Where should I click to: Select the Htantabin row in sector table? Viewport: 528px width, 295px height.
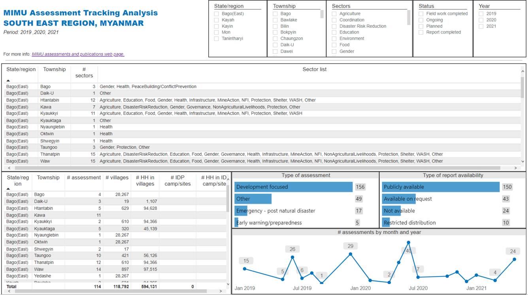coord(263,100)
